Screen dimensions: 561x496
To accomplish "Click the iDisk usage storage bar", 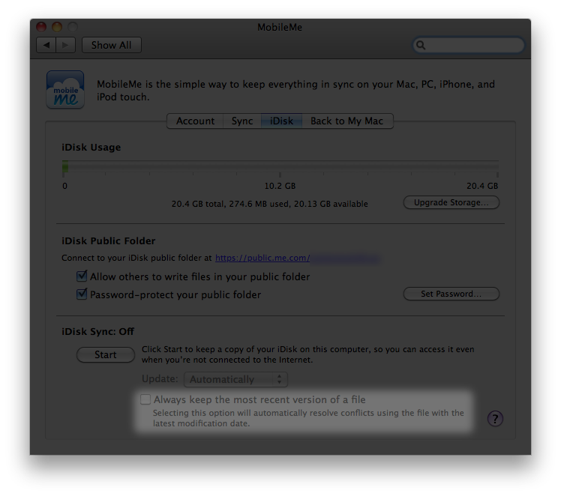I will 280,166.
